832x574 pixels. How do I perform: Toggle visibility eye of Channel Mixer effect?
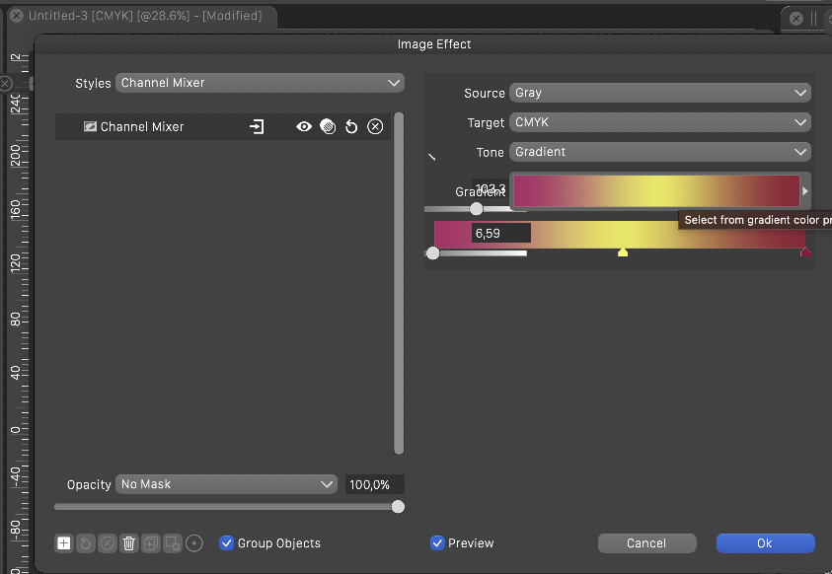point(304,127)
